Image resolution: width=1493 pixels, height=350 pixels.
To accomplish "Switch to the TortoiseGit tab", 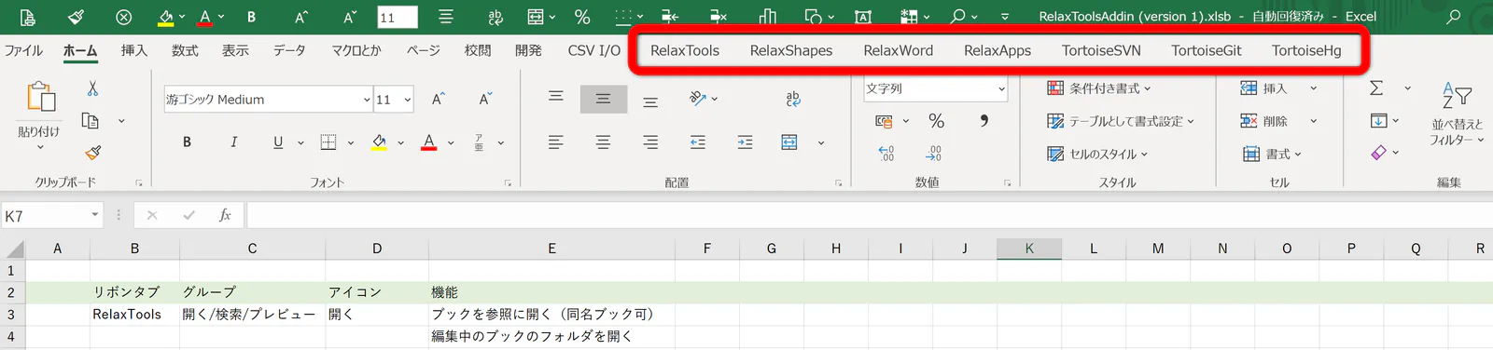I will [1206, 50].
